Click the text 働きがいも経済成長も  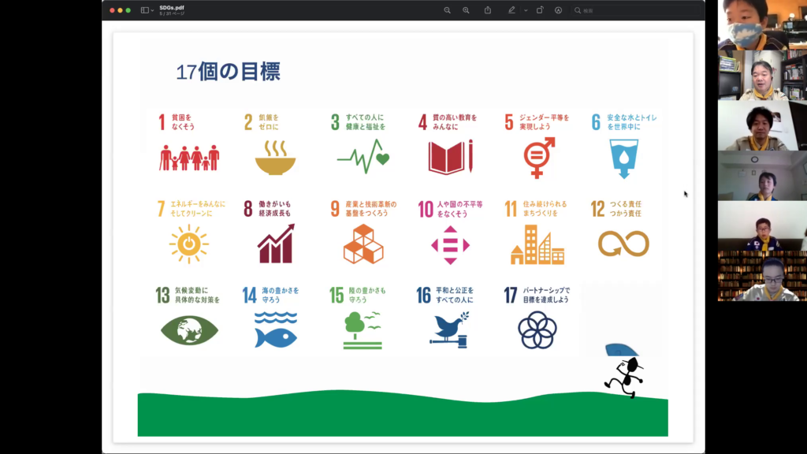pyautogui.click(x=274, y=208)
